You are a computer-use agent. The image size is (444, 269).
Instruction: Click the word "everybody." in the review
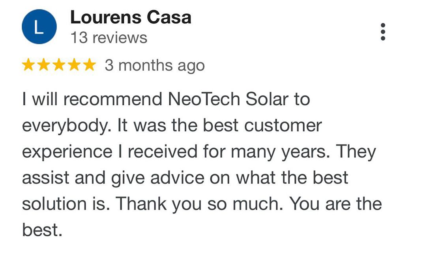coord(67,126)
